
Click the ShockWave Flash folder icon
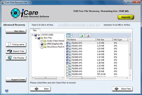coord(45,47)
